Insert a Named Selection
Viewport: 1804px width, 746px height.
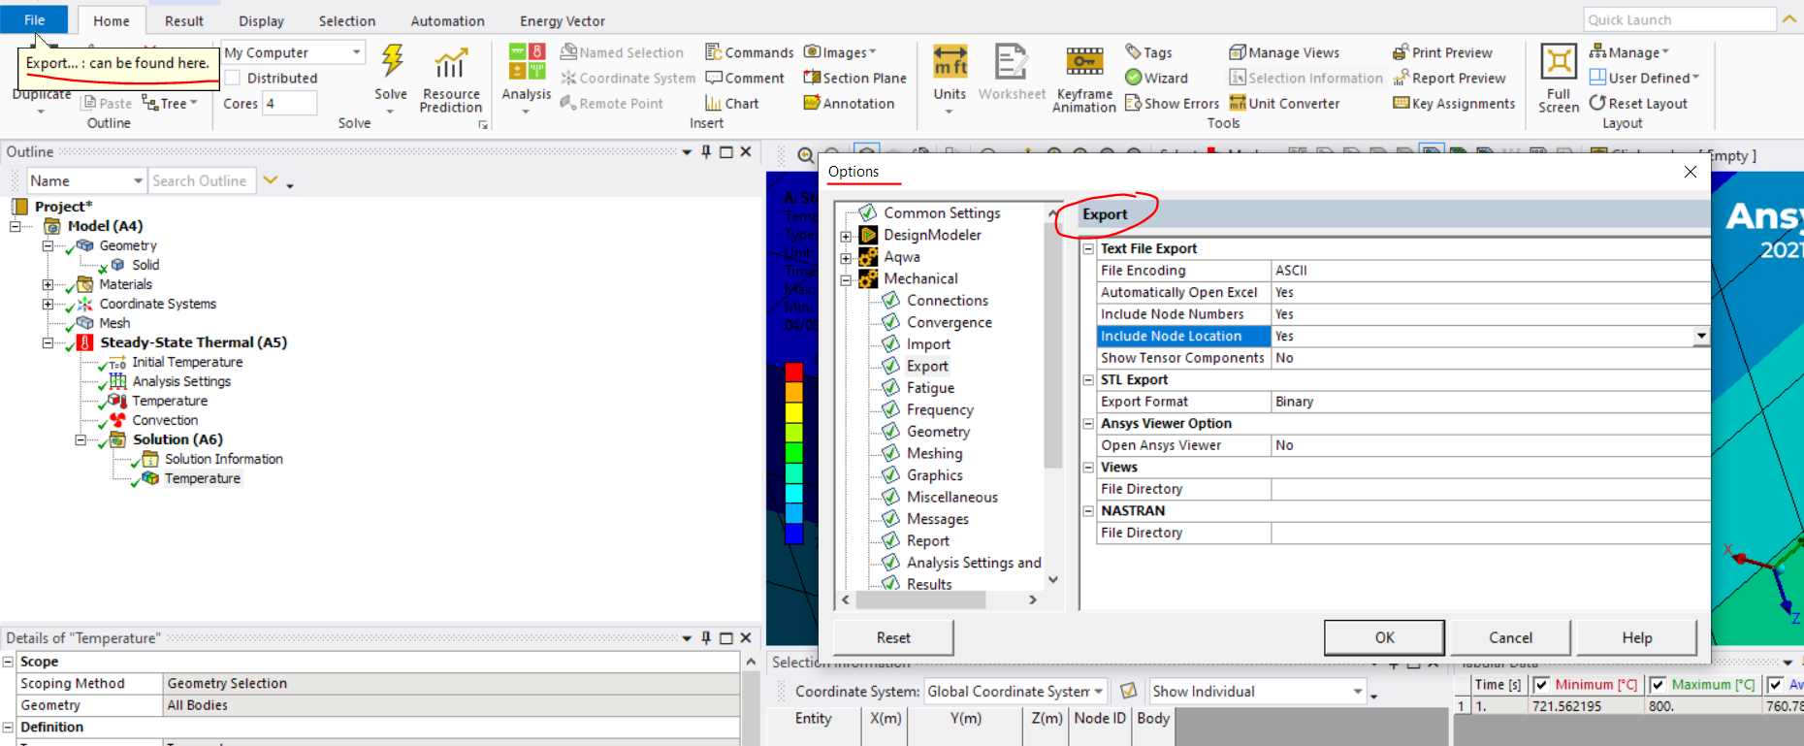pyautogui.click(x=622, y=52)
